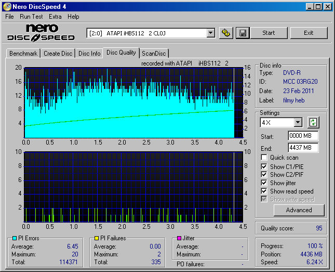This screenshot has height=272, width=335.
Task: Click the Speed value 6.24 X
Action: [315, 262]
